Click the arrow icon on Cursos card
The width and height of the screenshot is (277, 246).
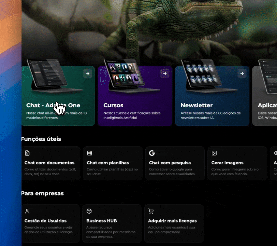165,73
